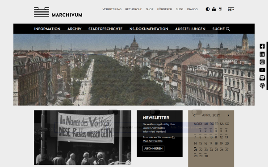Image resolution: width=268 pixels, height=167 pixels.
Task: Open the Dialog menu item
Action: coord(192,9)
